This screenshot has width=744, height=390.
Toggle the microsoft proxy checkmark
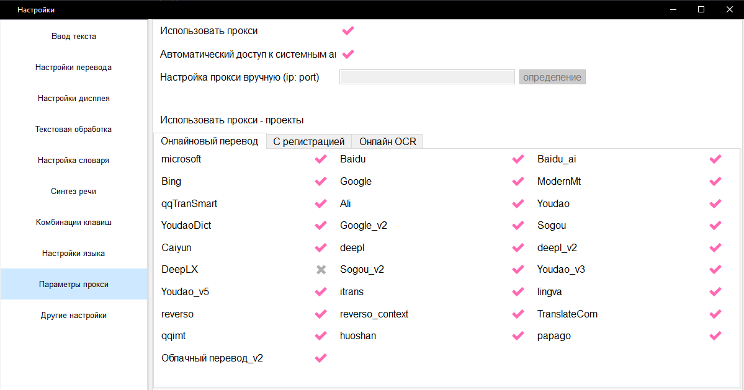pyautogui.click(x=321, y=159)
